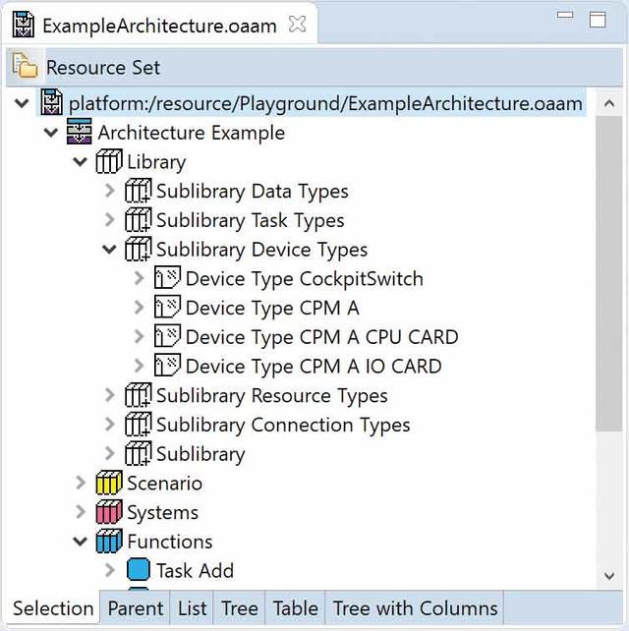
Task: Select the Scenario label
Action: (164, 483)
